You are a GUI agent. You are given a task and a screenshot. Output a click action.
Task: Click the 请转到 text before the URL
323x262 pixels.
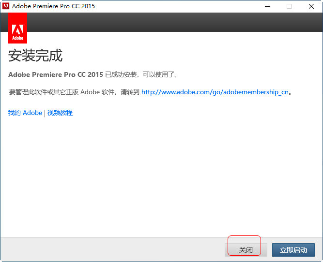click(x=130, y=92)
